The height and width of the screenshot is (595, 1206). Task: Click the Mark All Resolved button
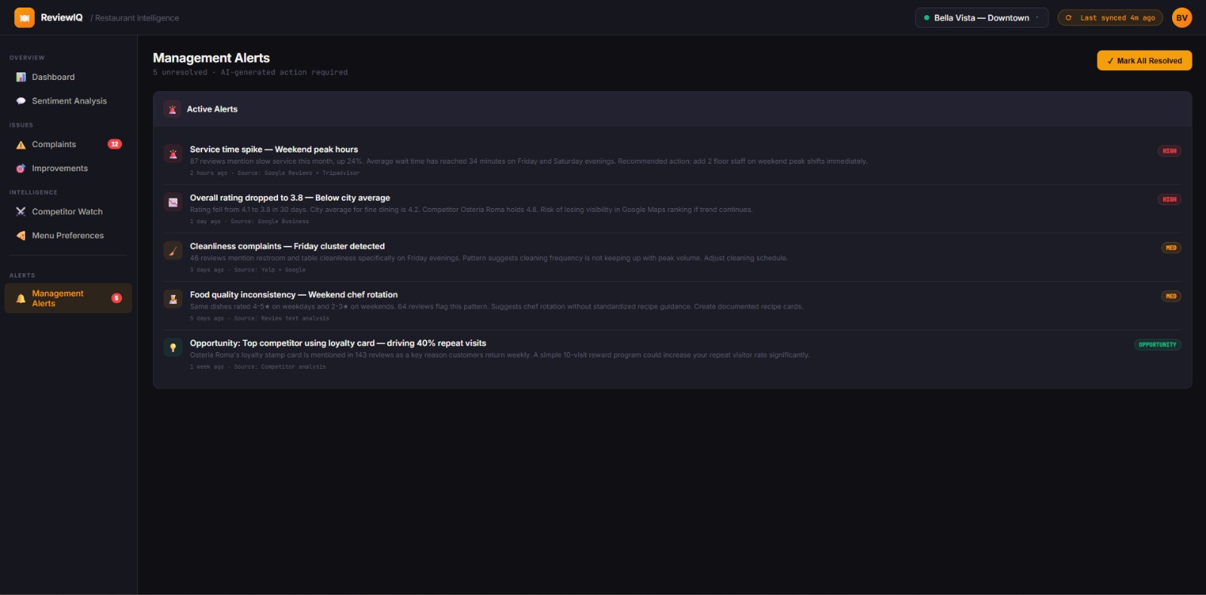tap(1144, 60)
